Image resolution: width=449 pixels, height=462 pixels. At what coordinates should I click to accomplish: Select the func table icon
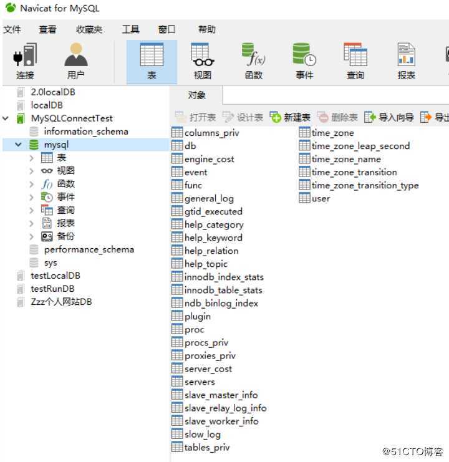tap(177, 185)
